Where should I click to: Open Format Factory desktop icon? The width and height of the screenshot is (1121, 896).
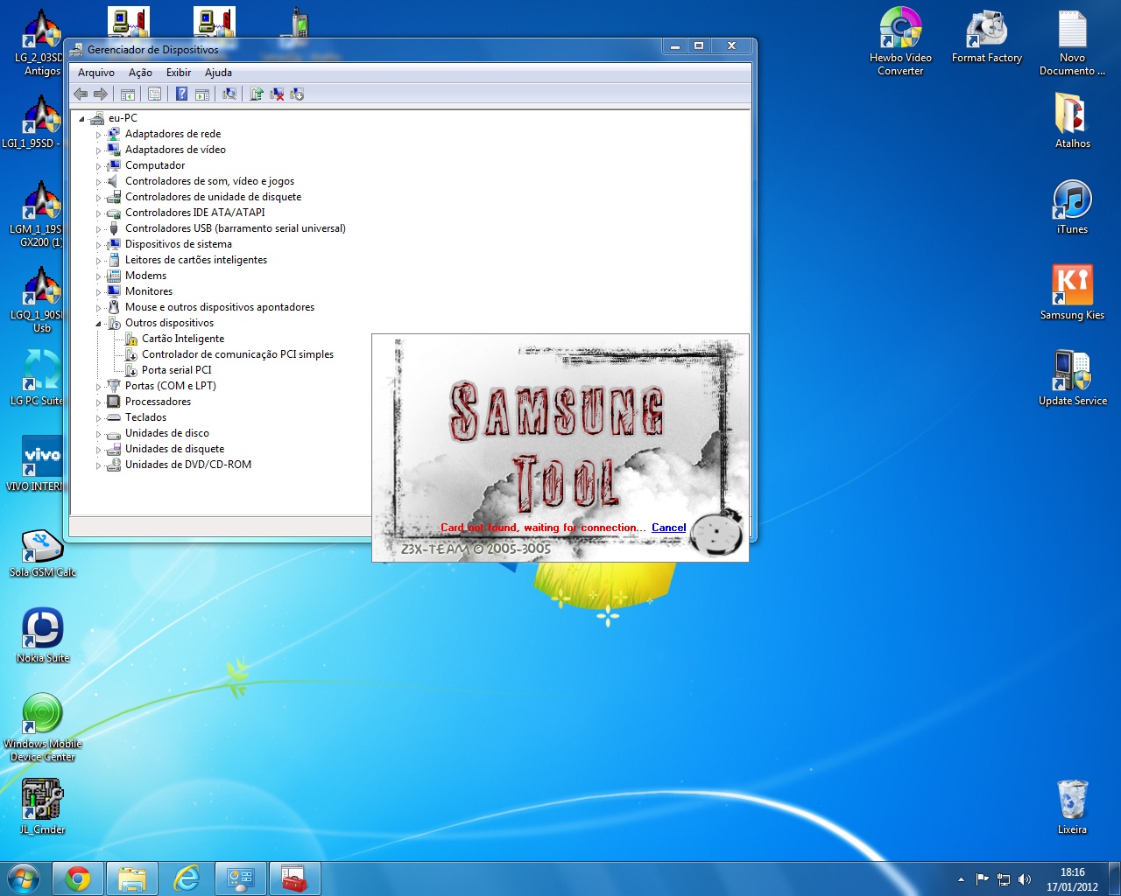pos(987,35)
